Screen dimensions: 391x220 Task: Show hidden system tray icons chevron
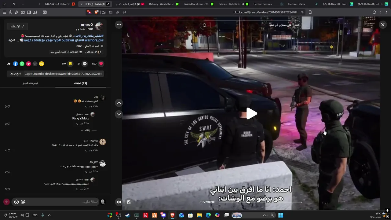point(49,215)
